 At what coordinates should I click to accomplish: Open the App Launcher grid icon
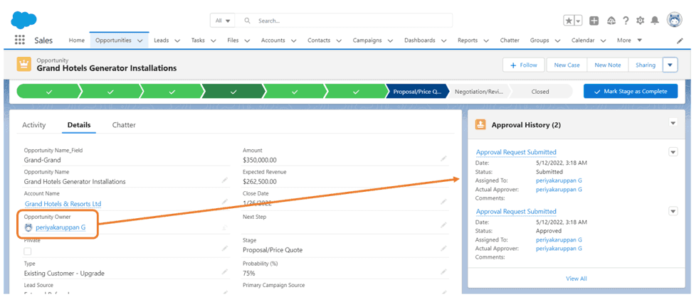point(20,40)
